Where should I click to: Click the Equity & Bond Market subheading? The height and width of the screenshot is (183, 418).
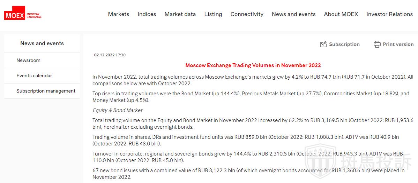pos(118,110)
